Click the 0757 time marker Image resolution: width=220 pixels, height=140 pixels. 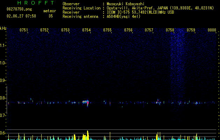point(149,30)
